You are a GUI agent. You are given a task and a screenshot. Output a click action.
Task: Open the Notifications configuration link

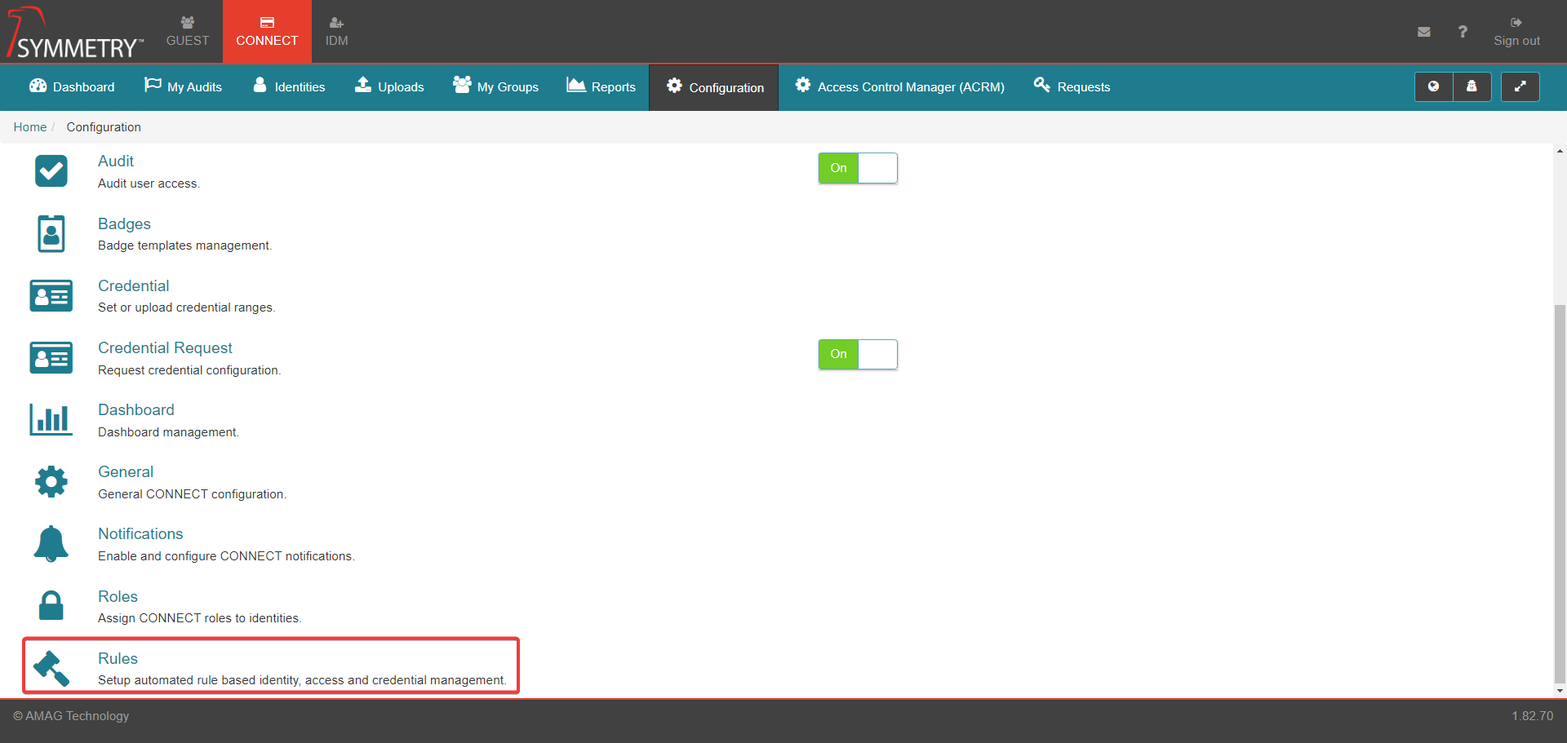pos(140,534)
